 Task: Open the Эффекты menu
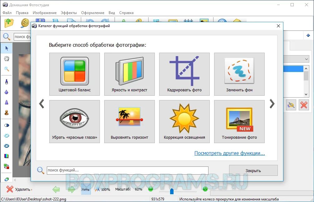(69, 13)
